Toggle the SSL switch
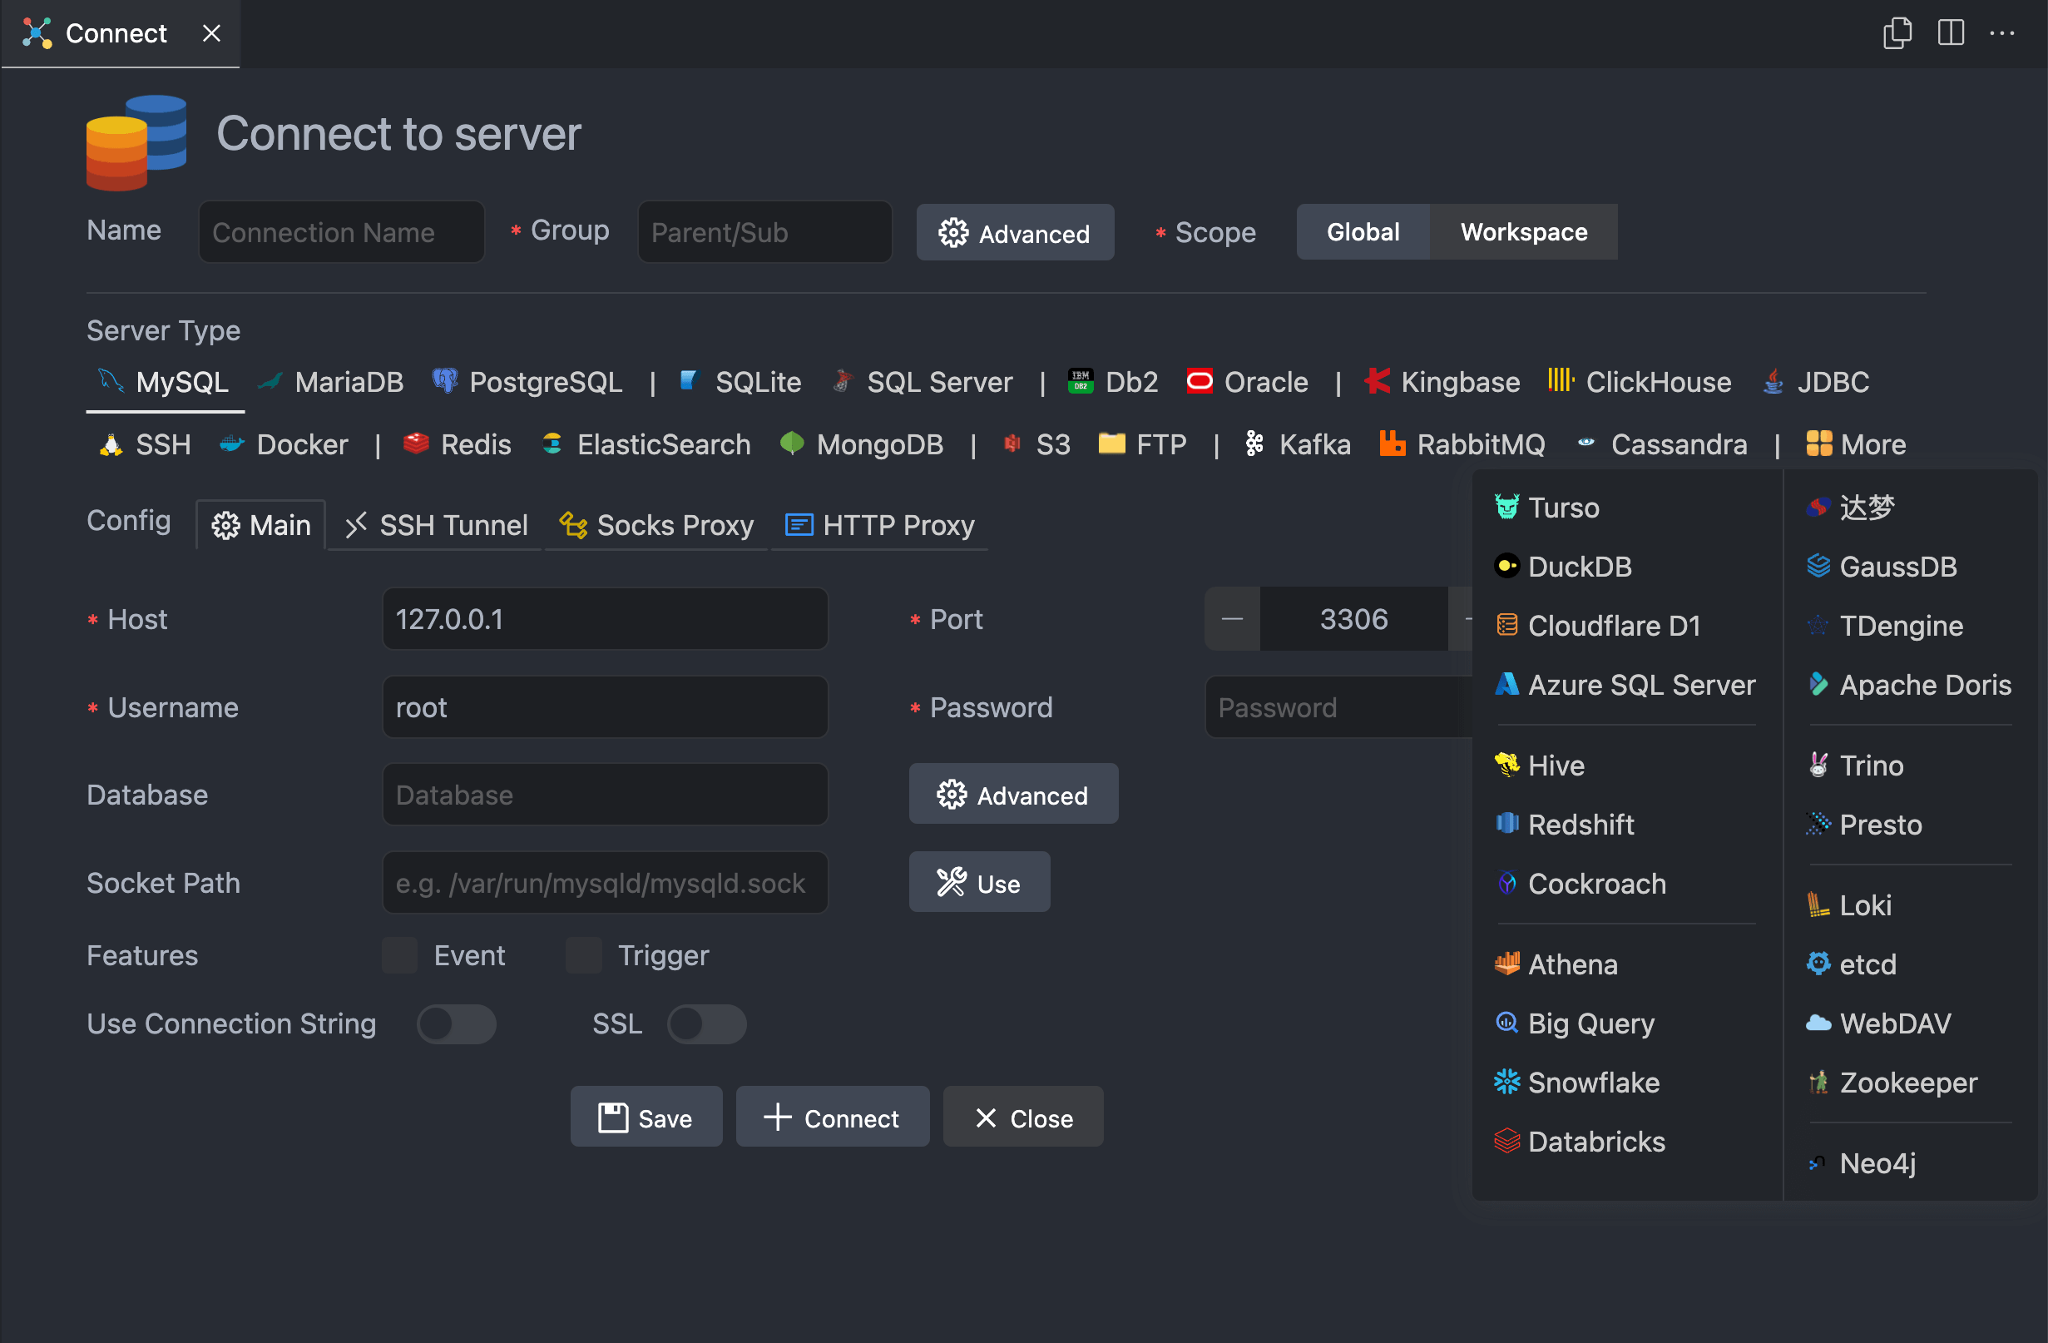Image resolution: width=2048 pixels, height=1343 pixels. 706,1024
